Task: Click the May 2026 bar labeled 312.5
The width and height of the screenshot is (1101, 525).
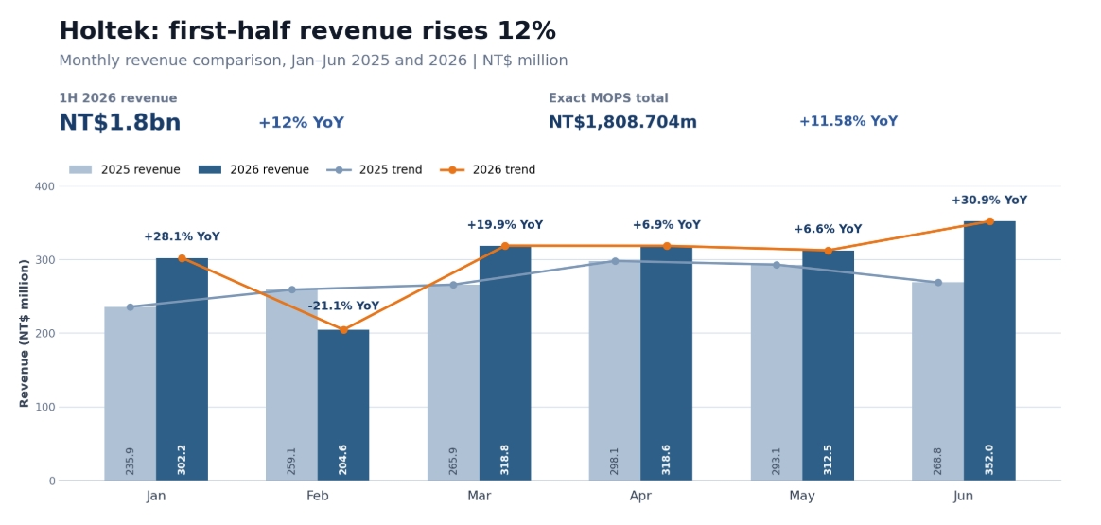Action: (829, 366)
